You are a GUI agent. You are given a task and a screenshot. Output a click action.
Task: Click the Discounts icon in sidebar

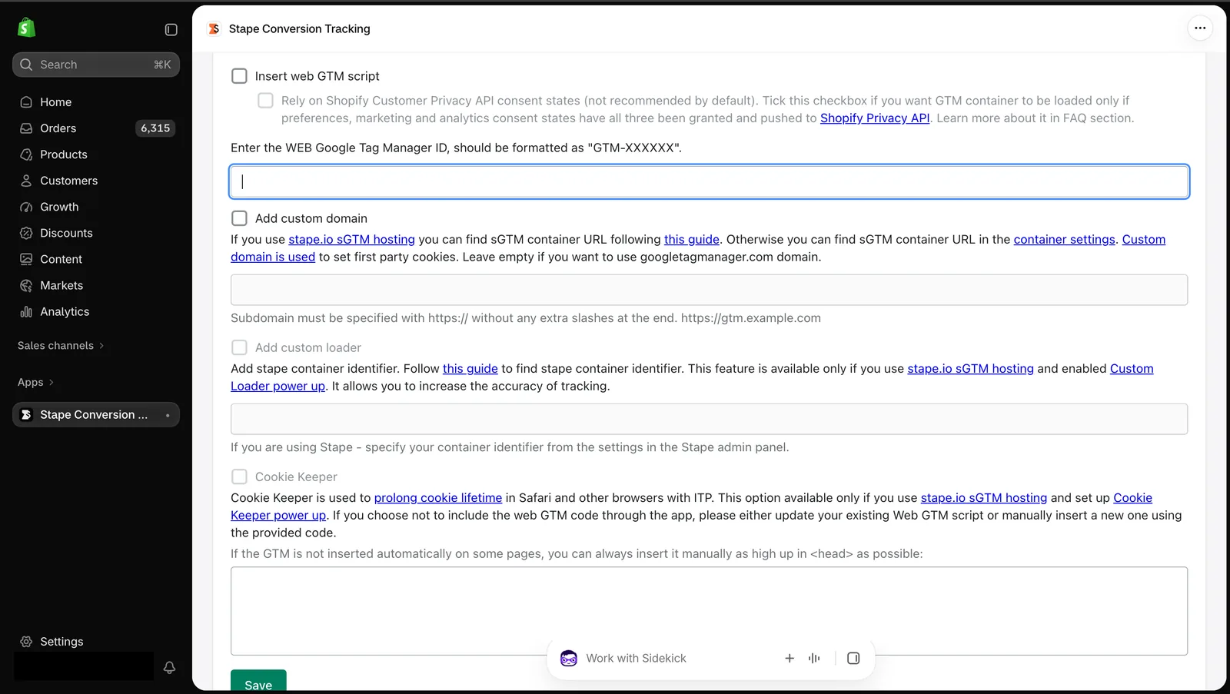[26, 233]
